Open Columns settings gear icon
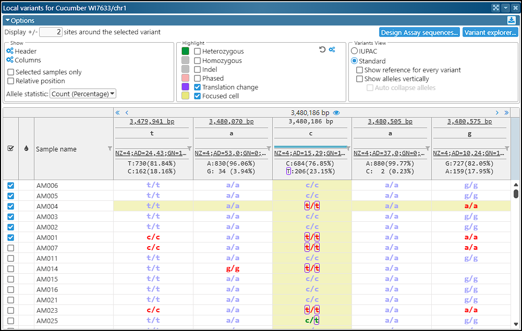Image resolution: width=522 pixels, height=331 pixels. (10, 60)
